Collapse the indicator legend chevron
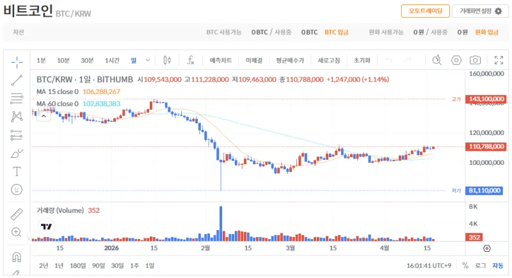The height and width of the screenshot is (278, 512). point(44,116)
